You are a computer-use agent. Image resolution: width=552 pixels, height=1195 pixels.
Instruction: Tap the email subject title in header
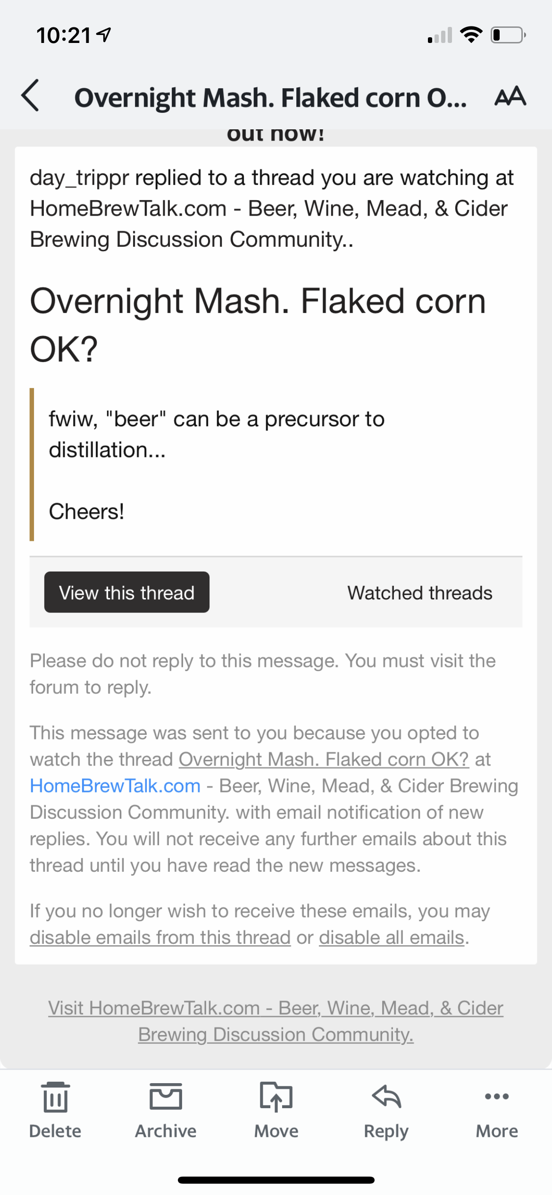(271, 98)
